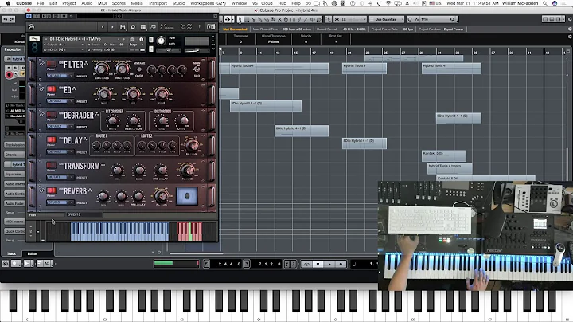Open status line setup gear

[x=570, y=29]
